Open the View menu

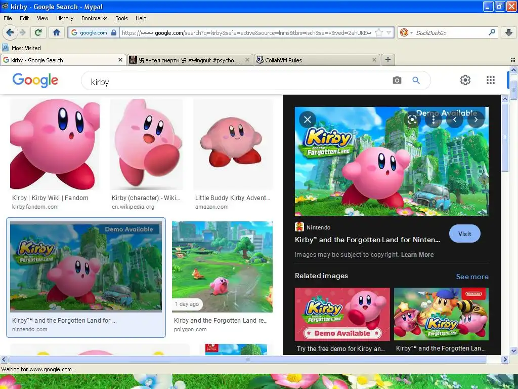pyautogui.click(x=42, y=18)
